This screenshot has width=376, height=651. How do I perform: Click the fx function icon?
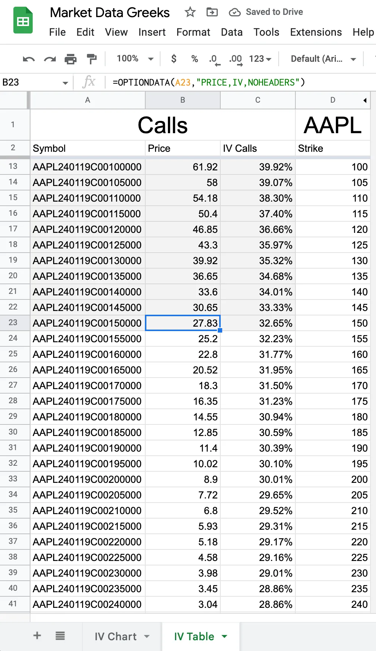tap(89, 81)
